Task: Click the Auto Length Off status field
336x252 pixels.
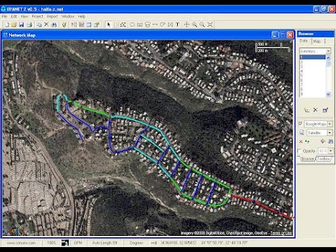Action: click(105, 243)
